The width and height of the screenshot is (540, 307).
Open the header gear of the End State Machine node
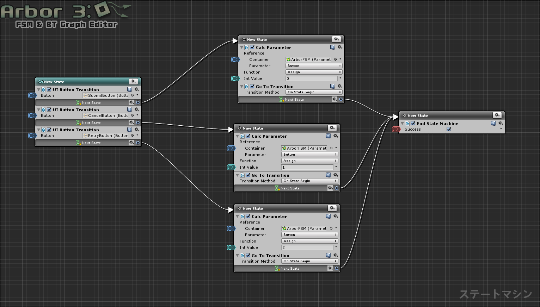[x=497, y=115]
